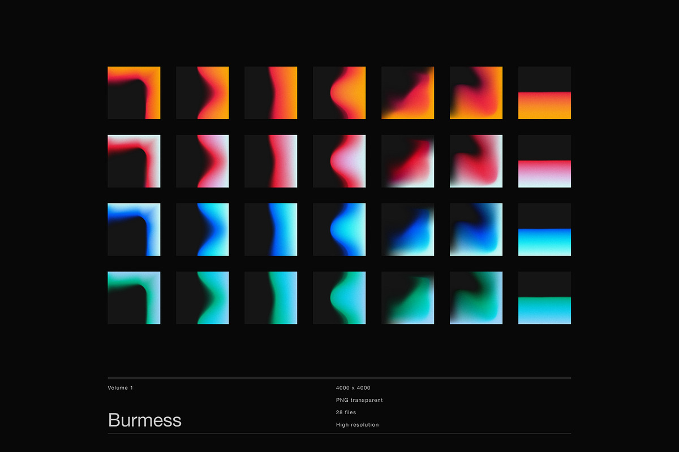
Task: Select the "28 files" text
Action: 346,412
